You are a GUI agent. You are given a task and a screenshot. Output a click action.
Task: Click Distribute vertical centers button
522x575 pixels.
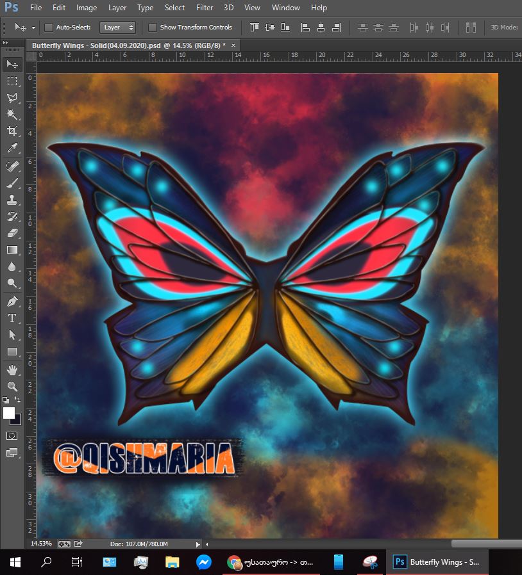click(x=378, y=28)
